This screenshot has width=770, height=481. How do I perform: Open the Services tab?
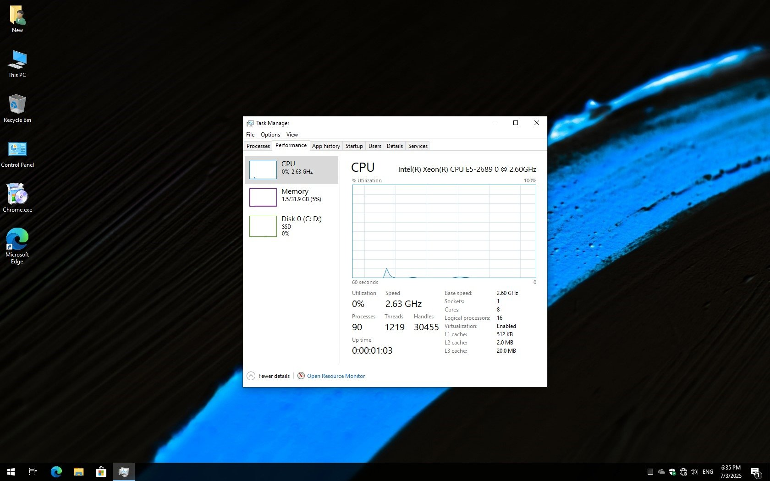click(418, 146)
